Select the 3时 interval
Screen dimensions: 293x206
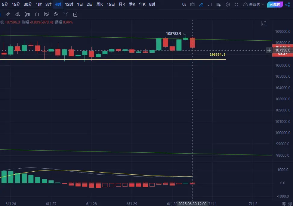pos(48,4)
